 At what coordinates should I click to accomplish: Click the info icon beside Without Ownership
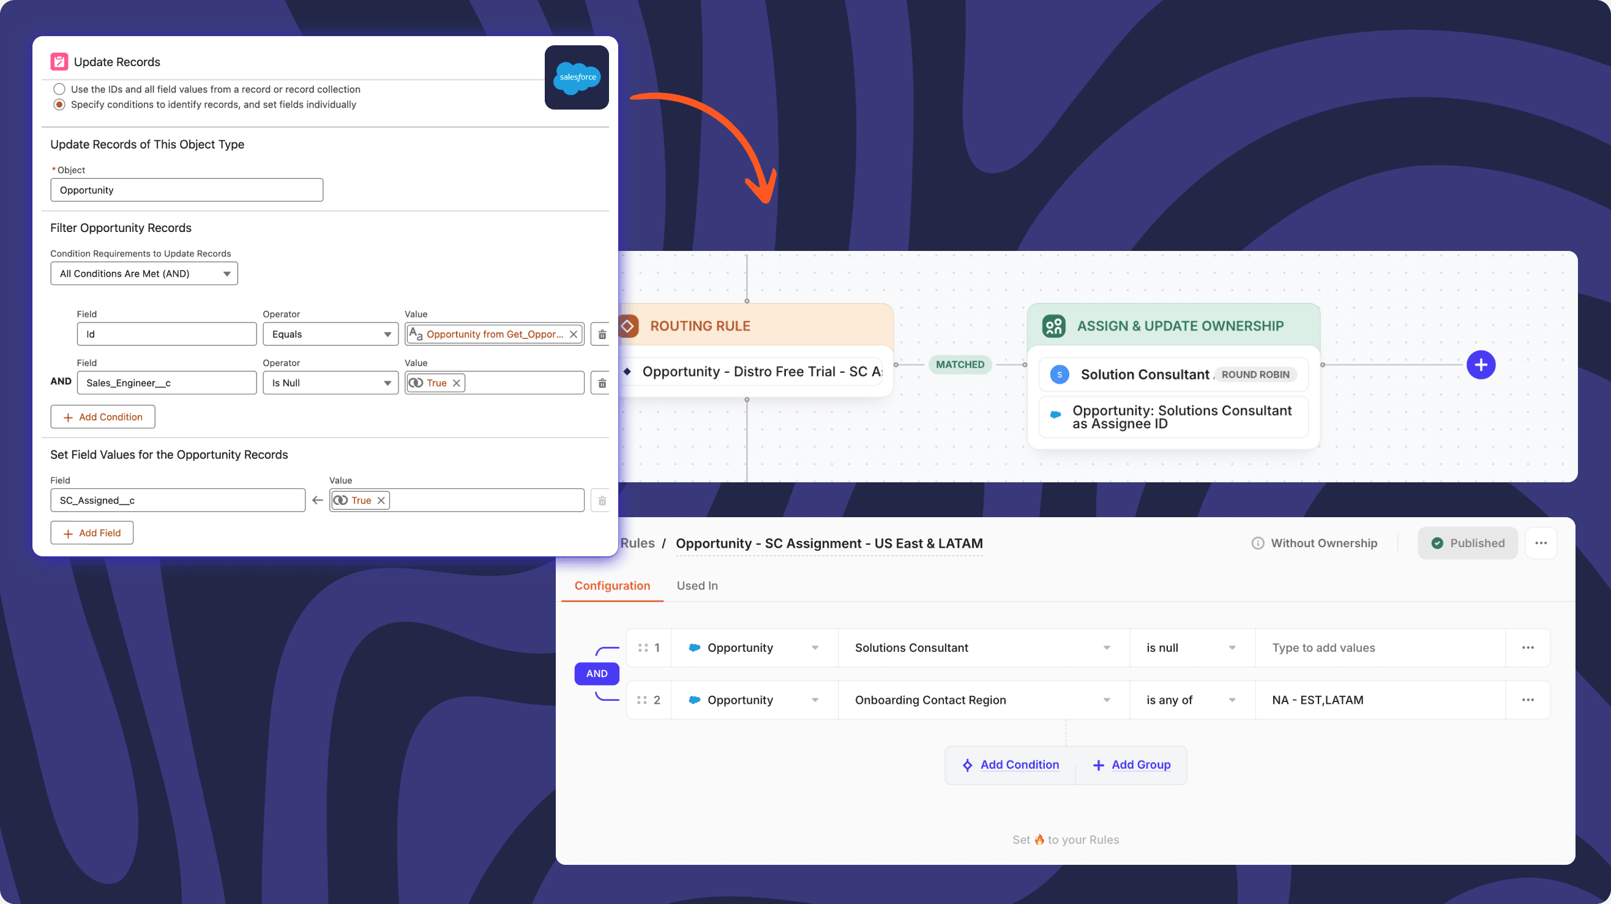click(x=1258, y=544)
